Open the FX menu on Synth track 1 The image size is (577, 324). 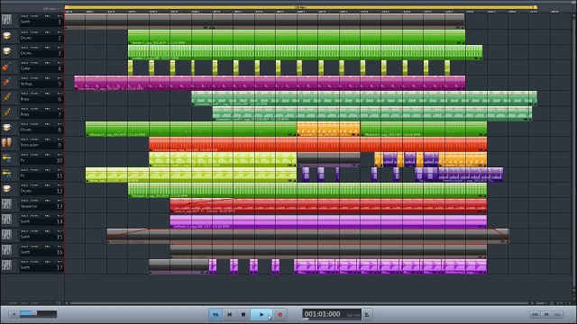coord(60,16)
